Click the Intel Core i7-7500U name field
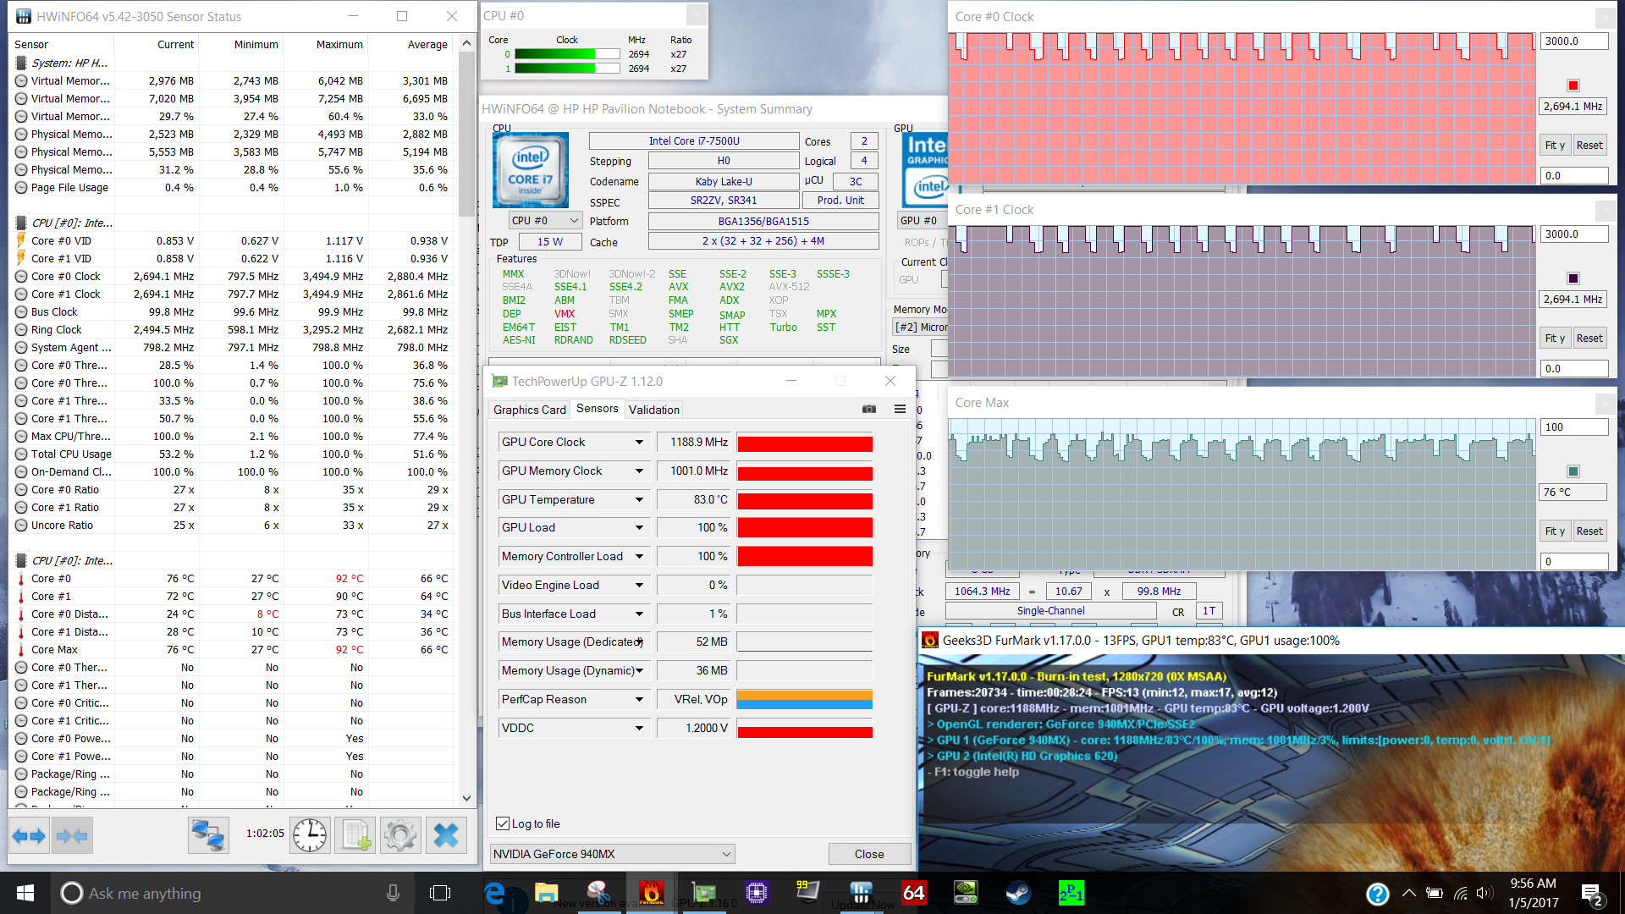The width and height of the screenshot is (1625, 914). click(x=694, y=141)
